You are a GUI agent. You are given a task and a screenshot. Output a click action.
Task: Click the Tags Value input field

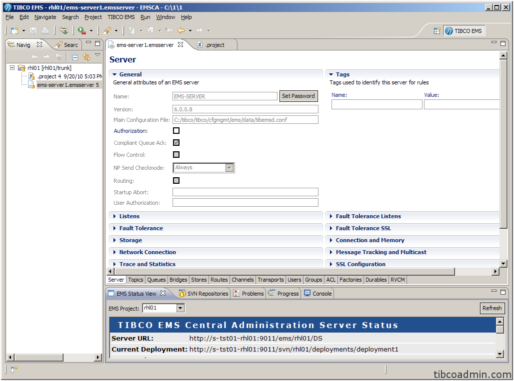[461, 104]
